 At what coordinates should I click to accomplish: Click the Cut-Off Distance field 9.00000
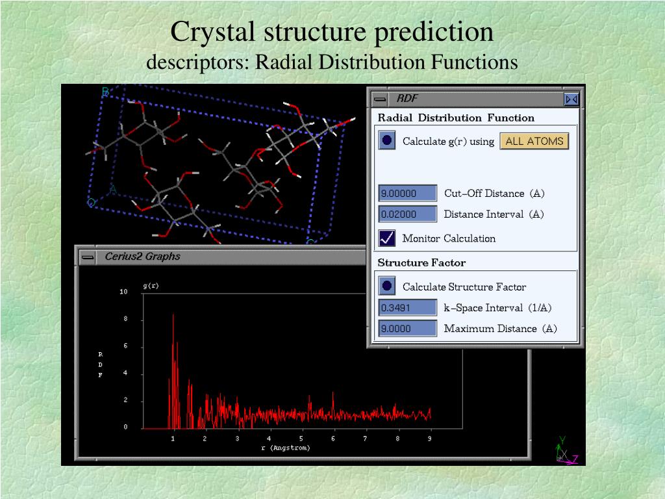[x=408, y=193]
